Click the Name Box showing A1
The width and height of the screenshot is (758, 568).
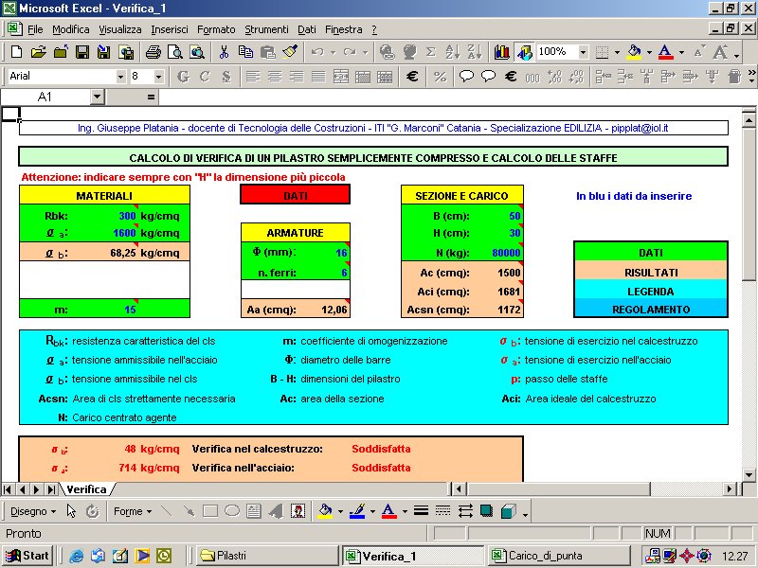click(45, 98)
